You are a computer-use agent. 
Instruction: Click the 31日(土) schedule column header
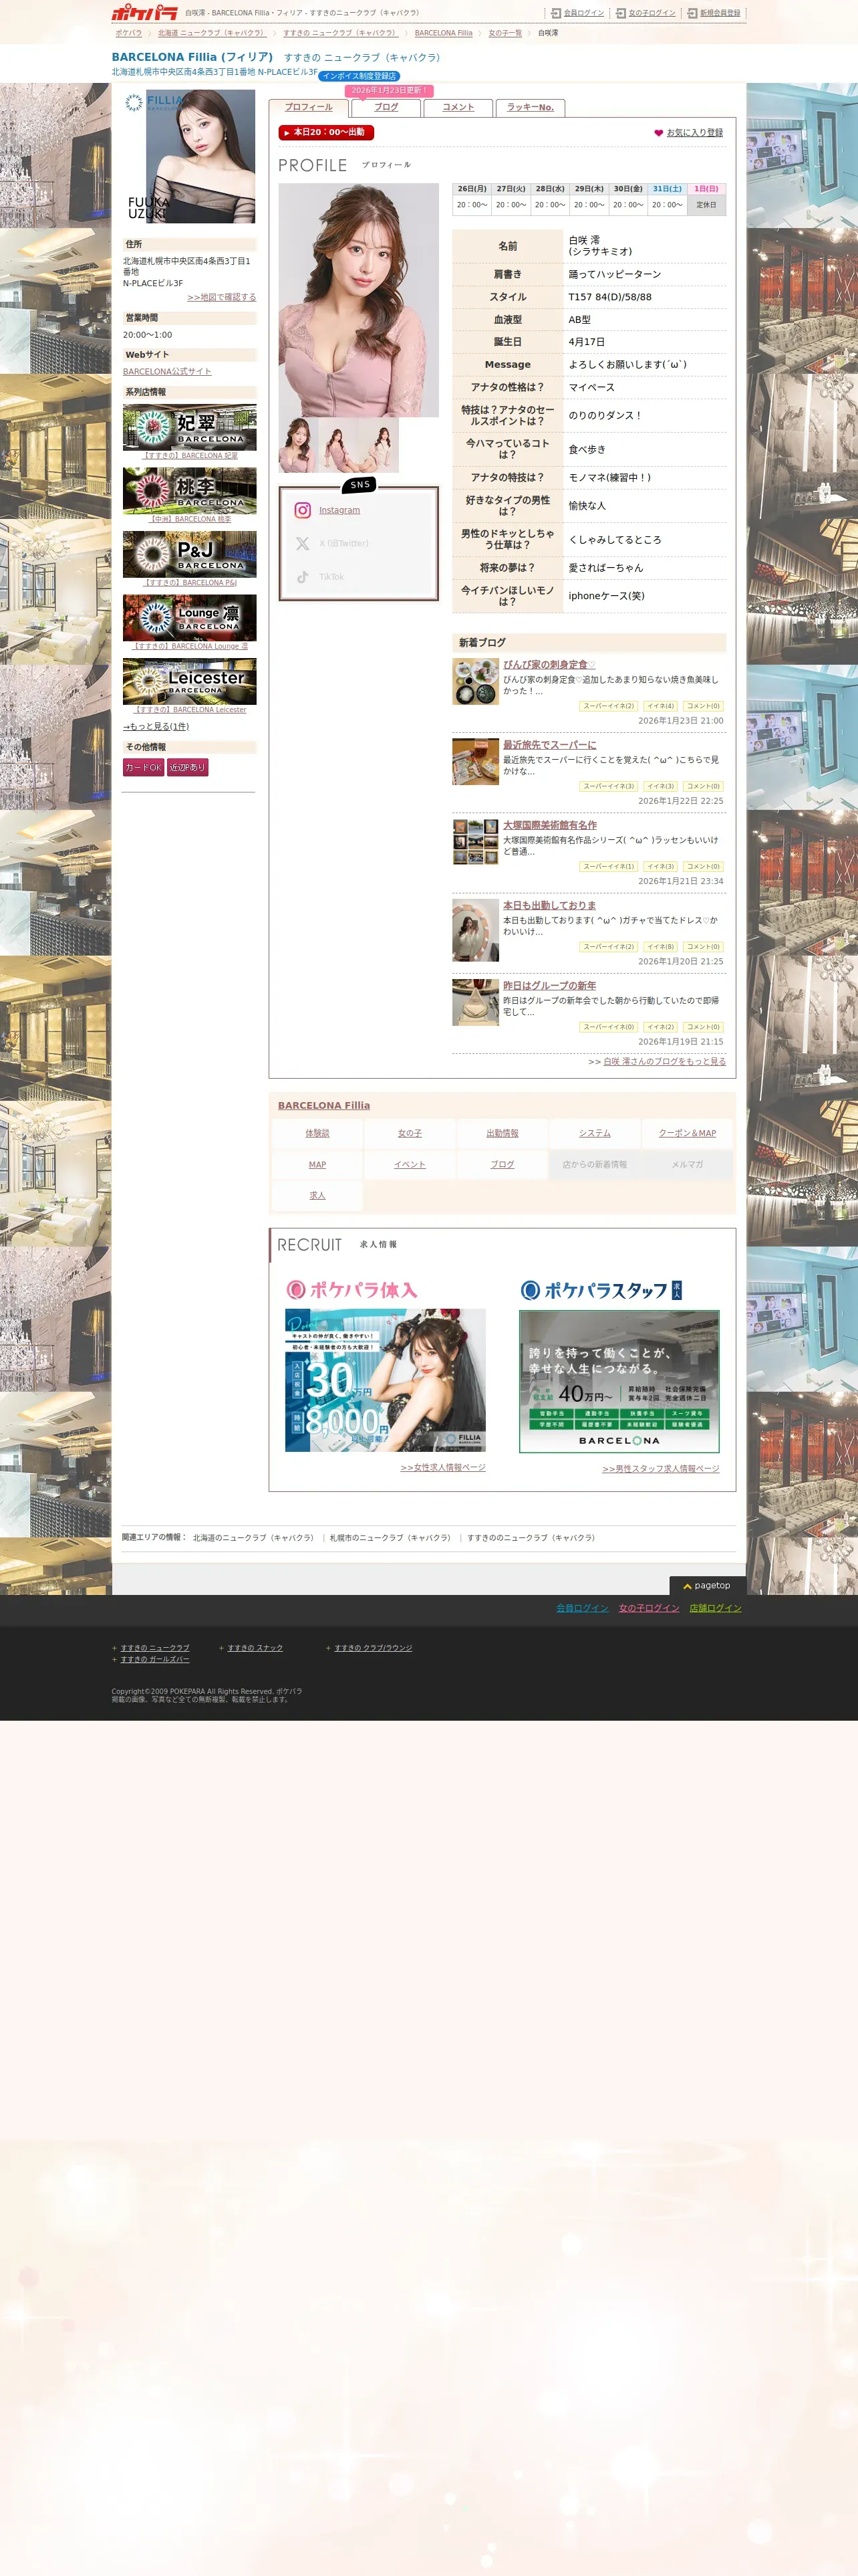pyautogui.click(x=668, y=189)
